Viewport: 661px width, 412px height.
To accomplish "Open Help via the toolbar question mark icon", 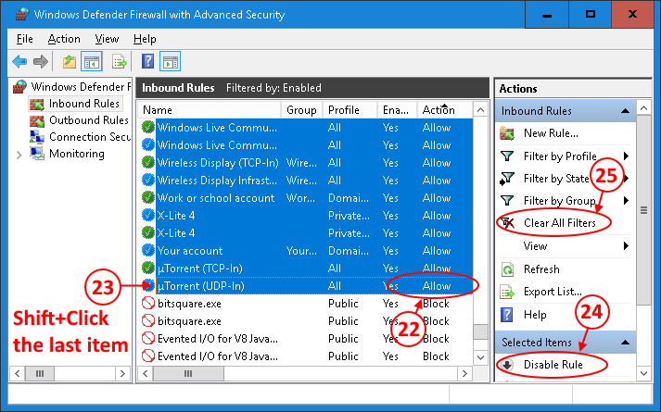I will 147,61.
